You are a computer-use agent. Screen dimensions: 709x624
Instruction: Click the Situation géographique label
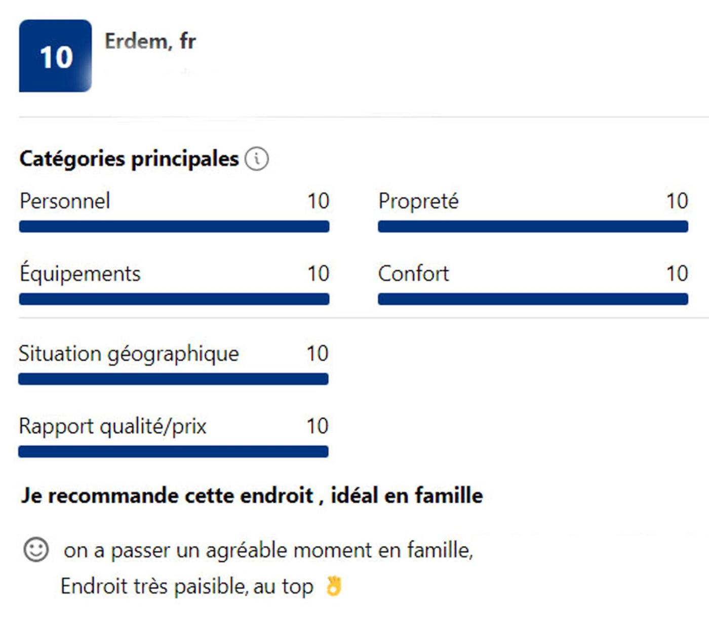point(129,354)
